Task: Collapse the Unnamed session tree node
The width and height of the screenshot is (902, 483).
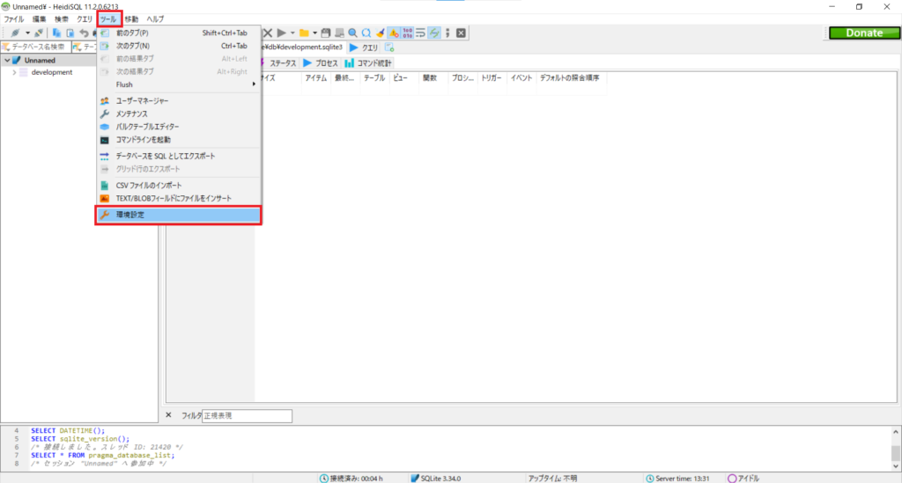Action: (6, 61)
